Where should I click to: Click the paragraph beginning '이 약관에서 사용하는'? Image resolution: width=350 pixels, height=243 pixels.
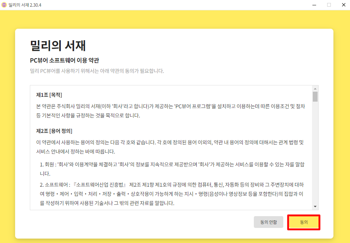point(170,147)
